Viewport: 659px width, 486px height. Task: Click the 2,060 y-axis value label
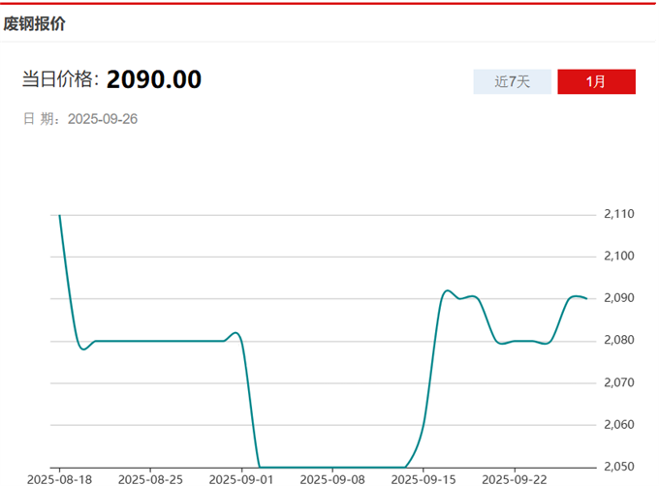tap(618, 425)
